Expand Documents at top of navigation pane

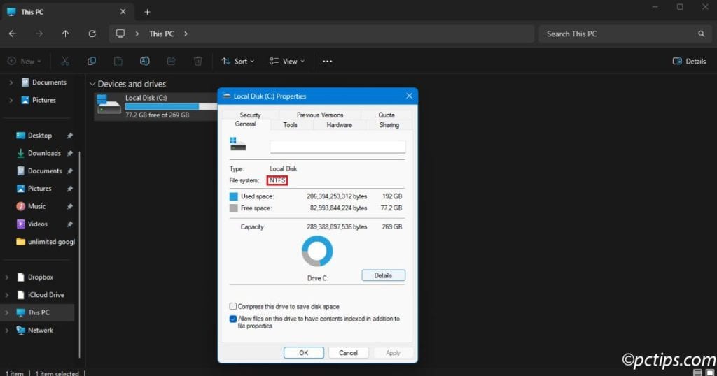tap(11, 82)
